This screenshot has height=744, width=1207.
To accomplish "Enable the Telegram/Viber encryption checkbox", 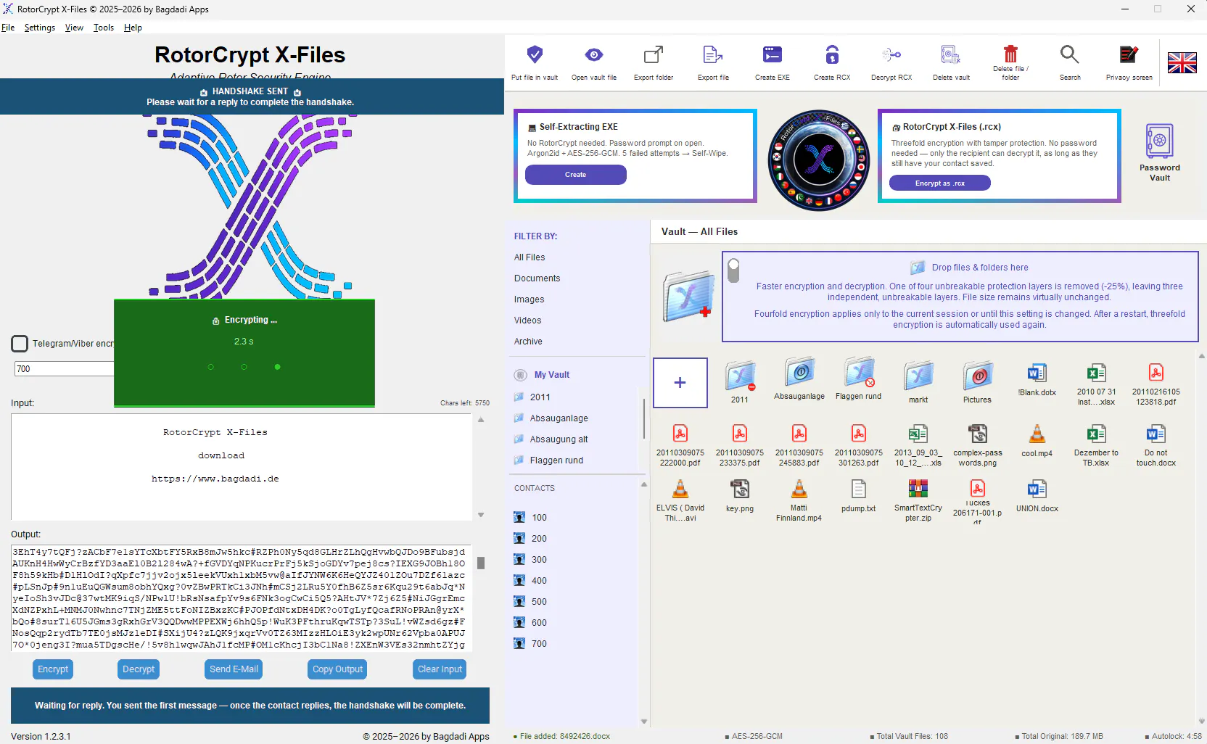I will point(20,344).
